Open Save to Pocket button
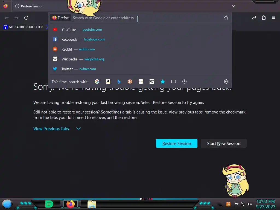280x210 pixels. tap(254, 17)
